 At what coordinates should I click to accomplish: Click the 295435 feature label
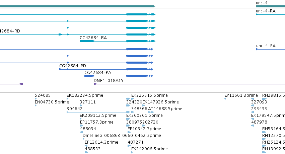(259, 108)
